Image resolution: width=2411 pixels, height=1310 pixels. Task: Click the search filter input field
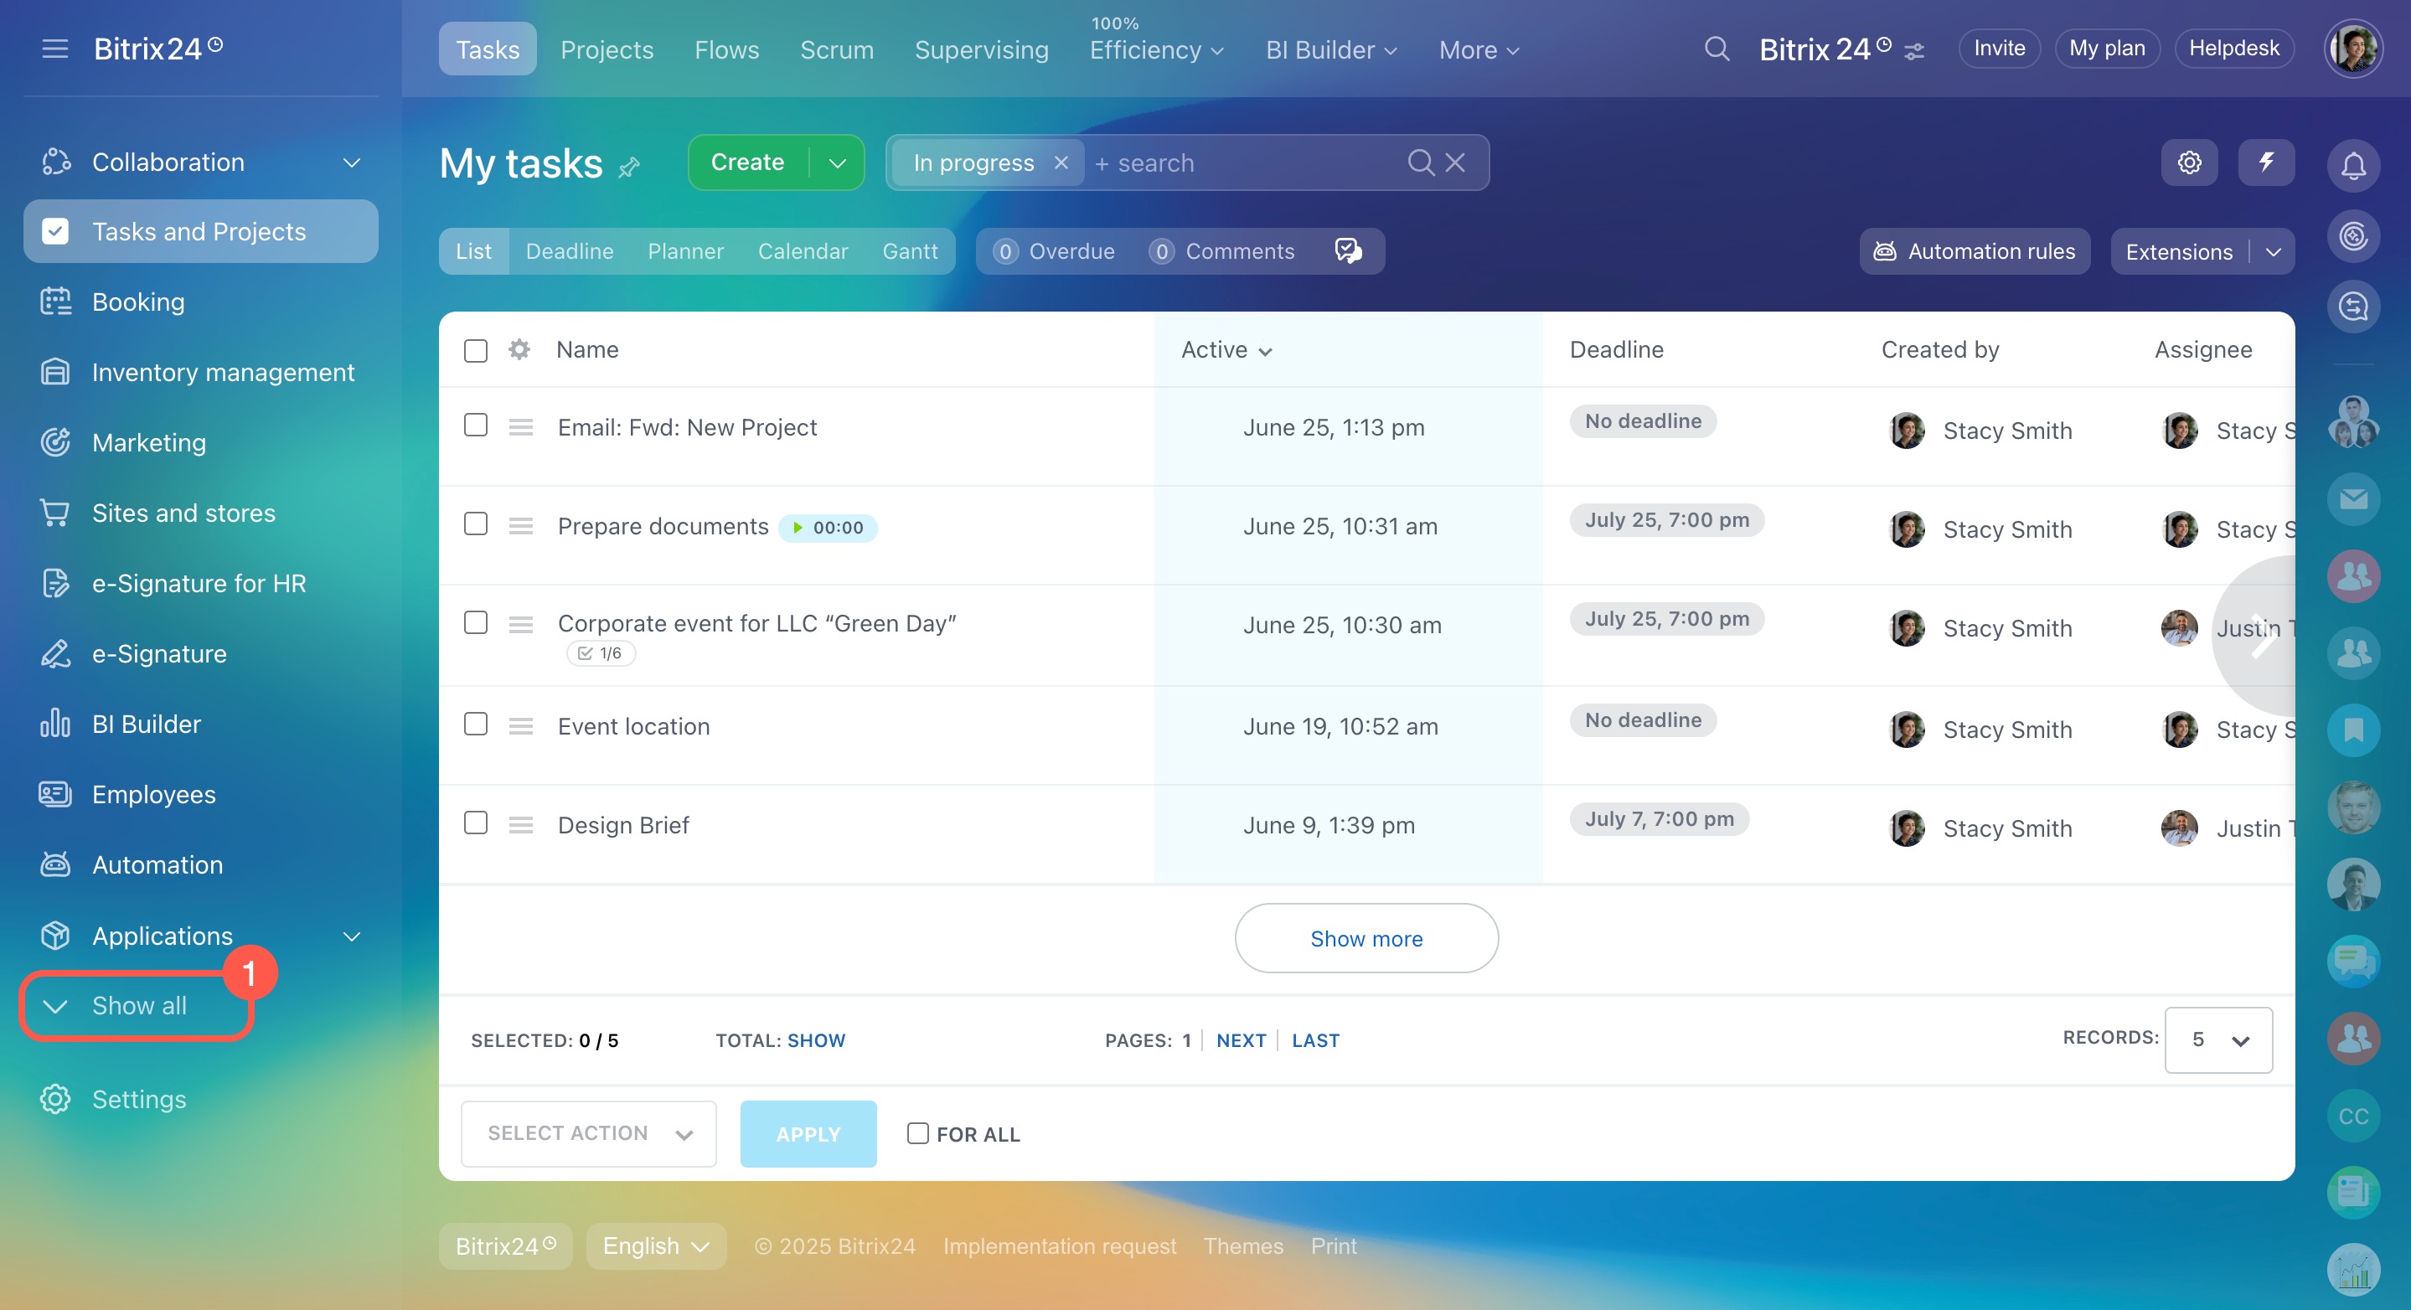pyautogui.click(x=1245, y=162)
